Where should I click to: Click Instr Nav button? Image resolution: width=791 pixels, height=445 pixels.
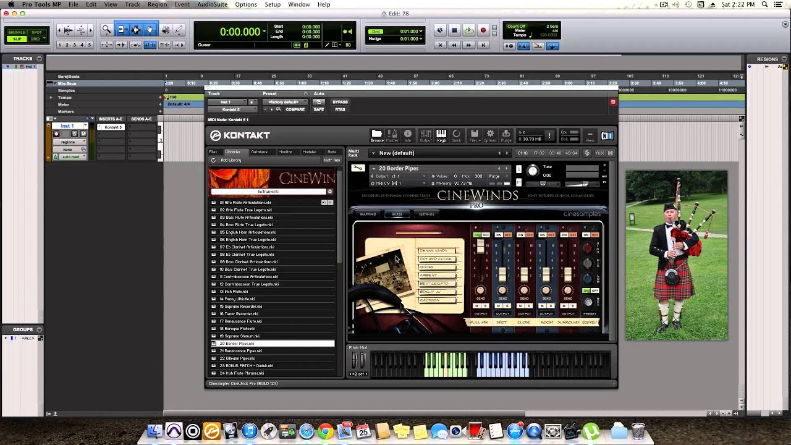(x=332, y=160)
